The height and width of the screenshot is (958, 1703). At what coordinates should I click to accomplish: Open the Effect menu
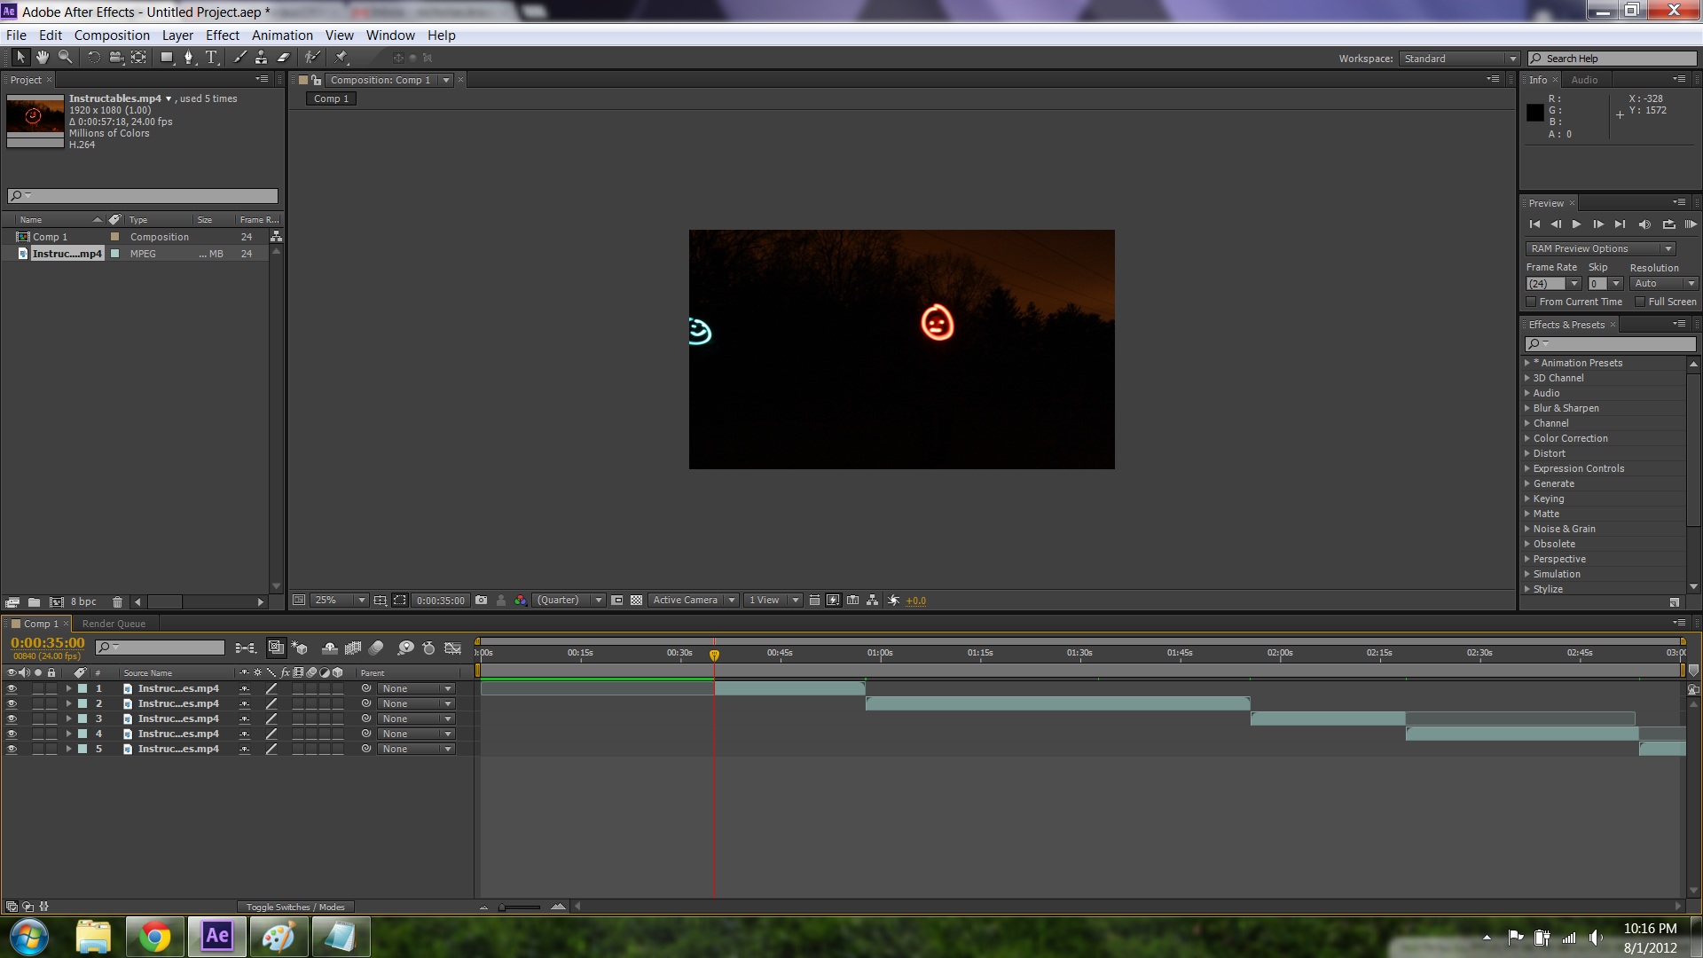pyautogui.click(x=223, y=35)
